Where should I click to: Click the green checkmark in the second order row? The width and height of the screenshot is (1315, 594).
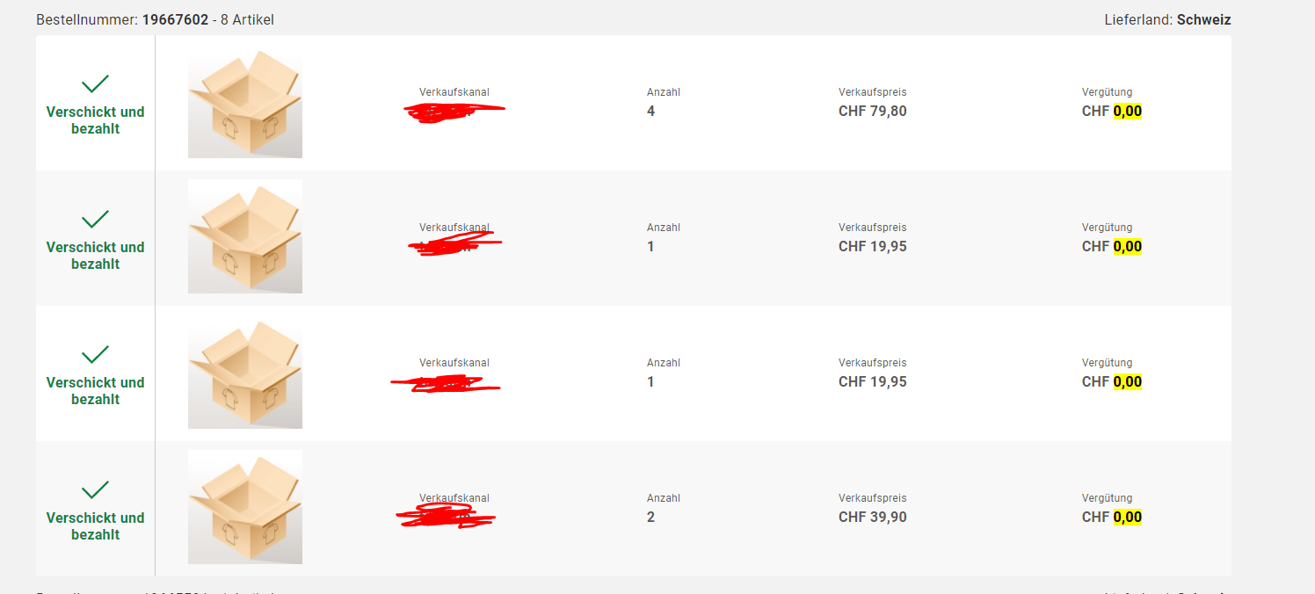pos(95,220)
